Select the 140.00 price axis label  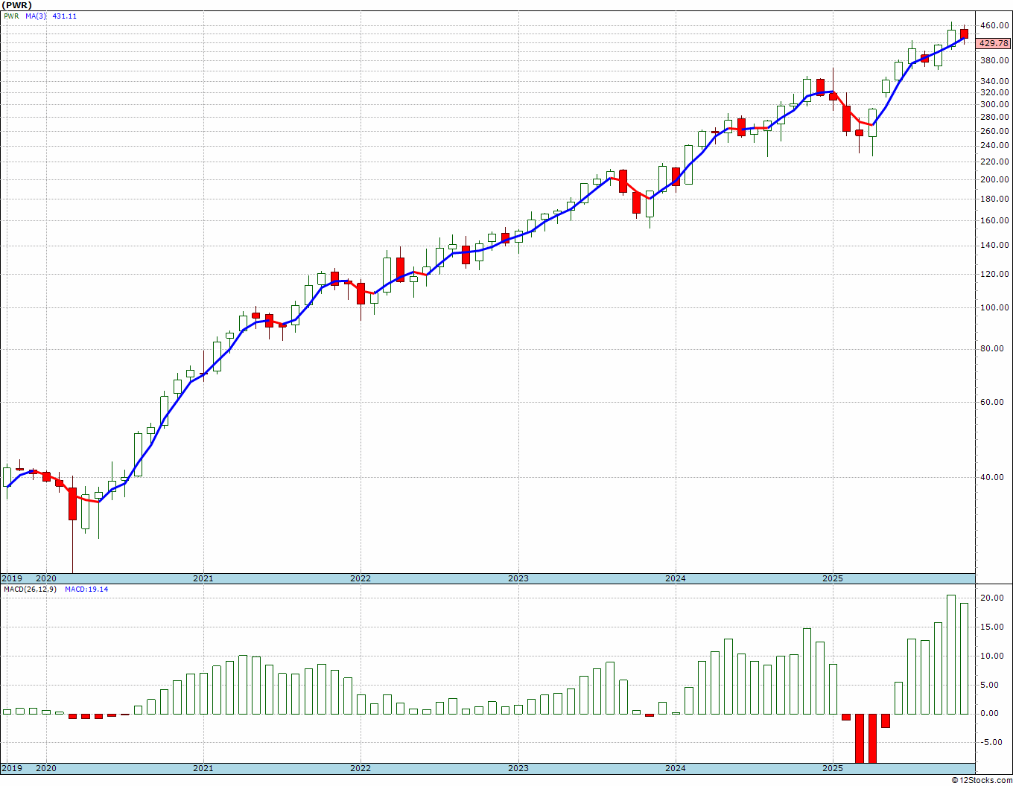pos(995,245)
